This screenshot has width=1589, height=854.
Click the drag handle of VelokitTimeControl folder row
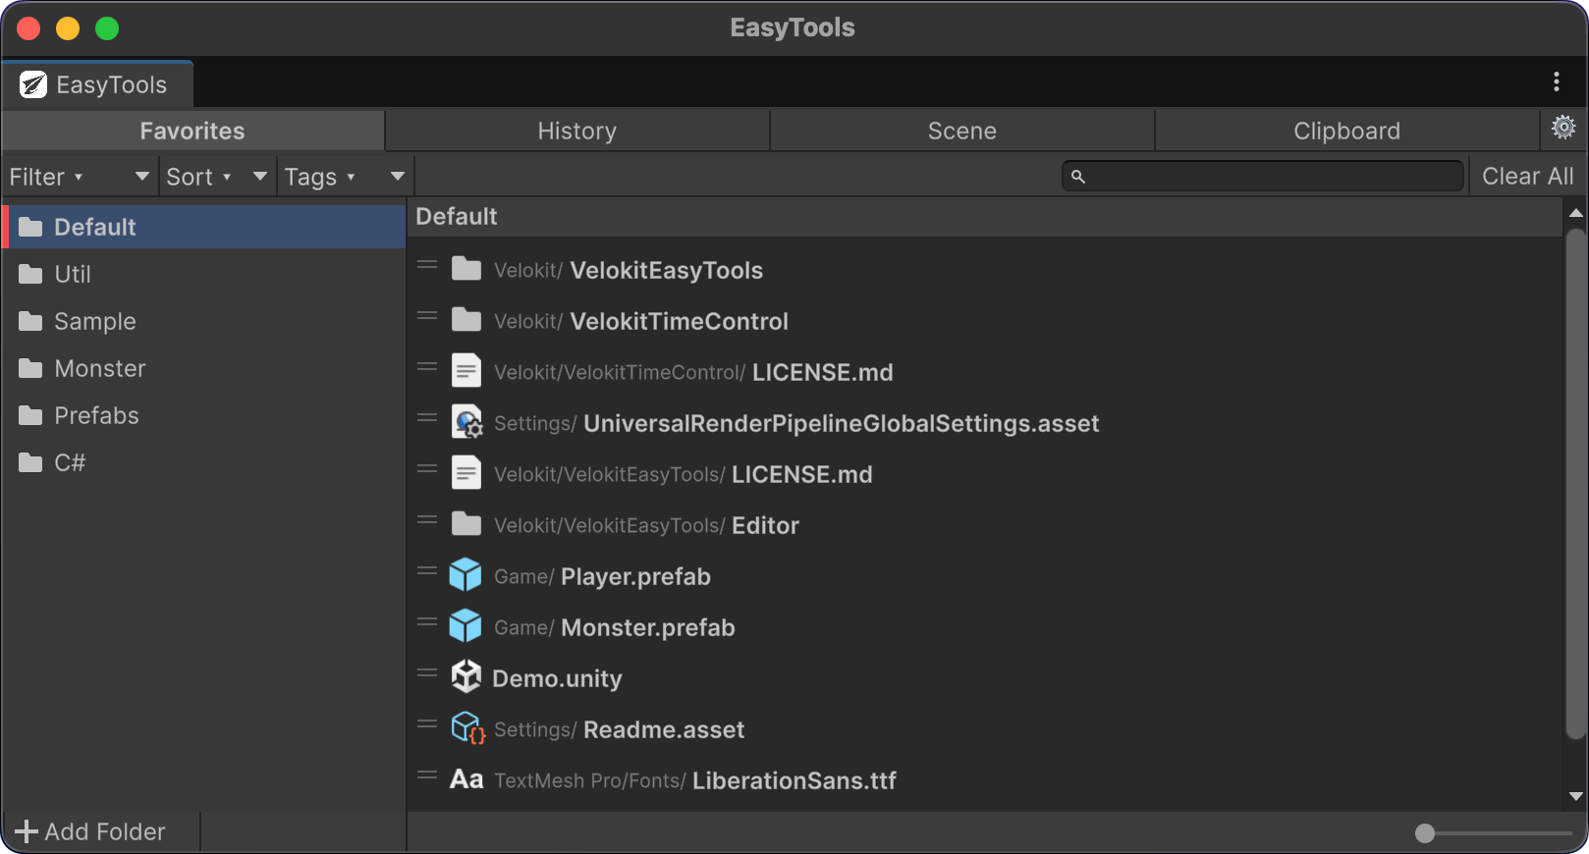coord(427,316)
